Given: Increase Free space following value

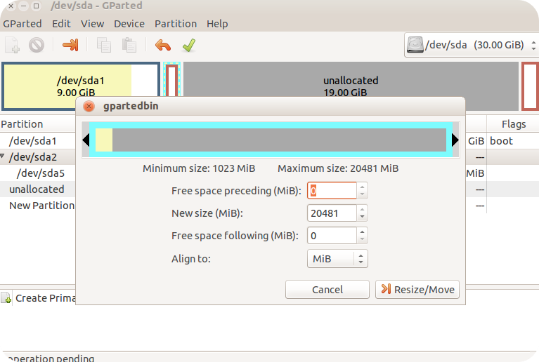Looking at the screenshot, I should [x=362, y=232].
